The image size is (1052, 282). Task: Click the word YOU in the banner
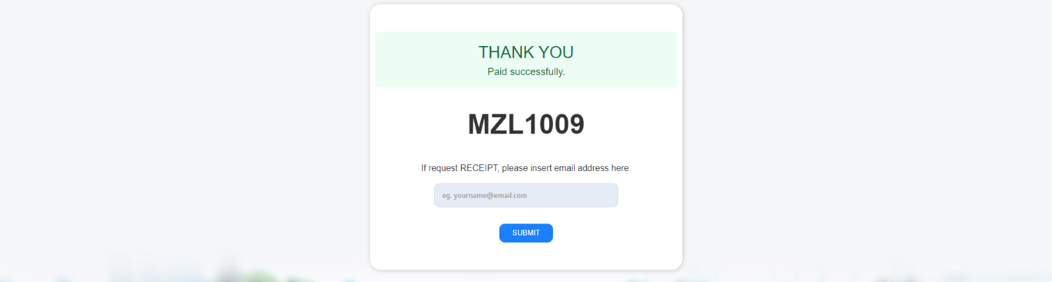tap(556, 52)
